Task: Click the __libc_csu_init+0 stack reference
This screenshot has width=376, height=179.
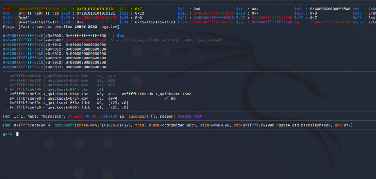Action: (x=136, y=40)
